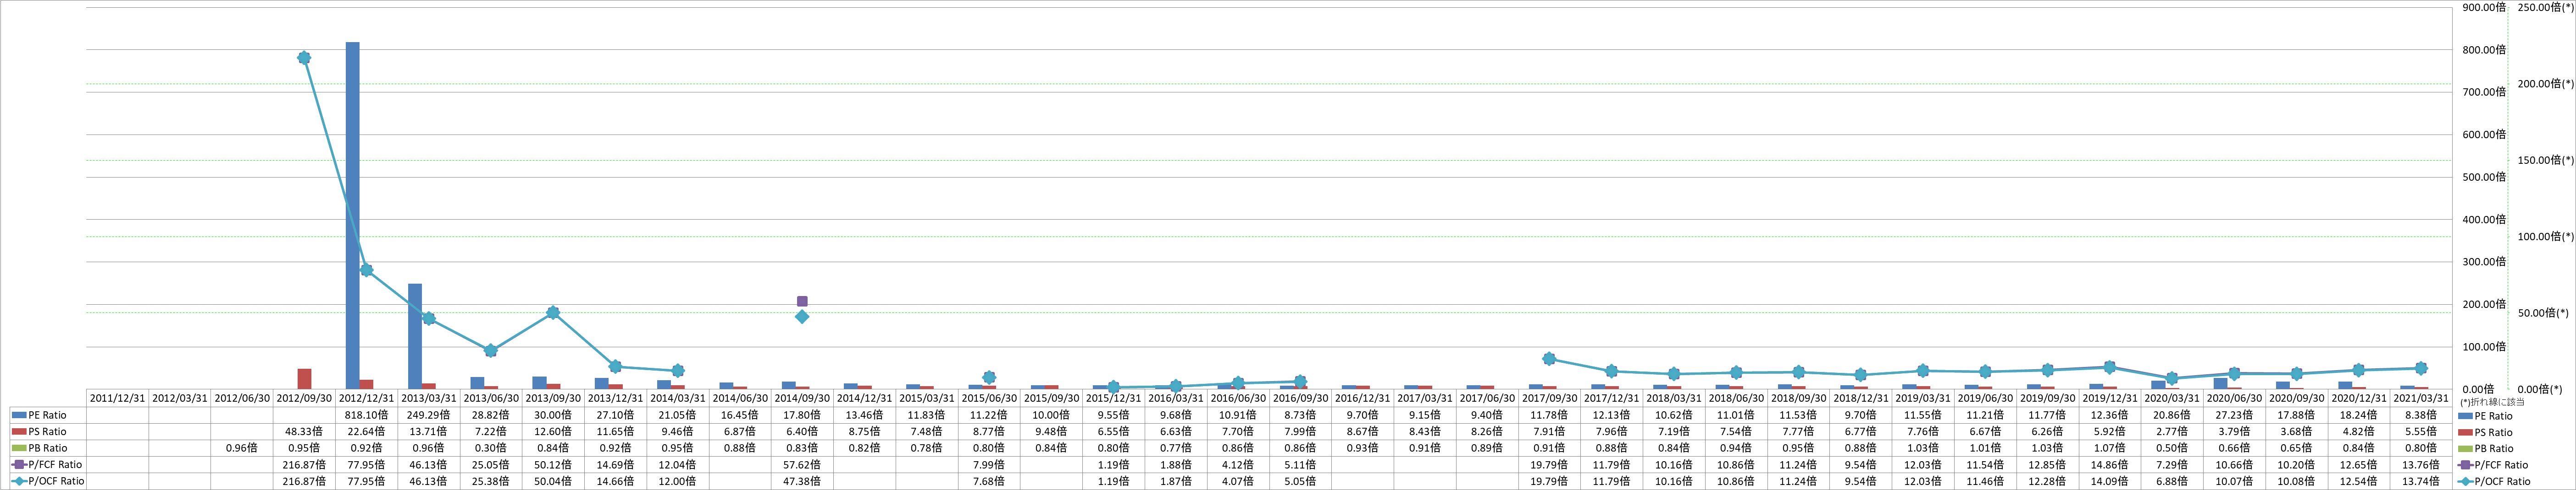
Task: Click the '150.00倍(*)' secondary axis label
Action: click(2546, 160)
